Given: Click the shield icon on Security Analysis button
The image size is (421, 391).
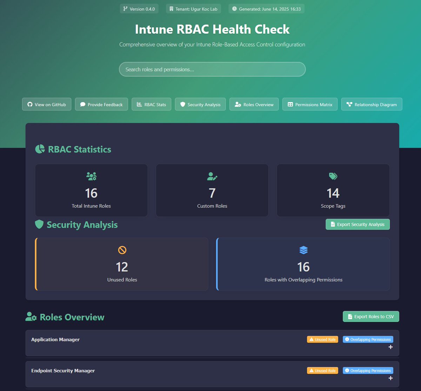Looking at the screenshot, I should coord(182,105).
